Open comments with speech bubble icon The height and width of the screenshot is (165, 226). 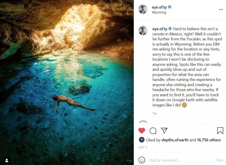coord(153,130)
